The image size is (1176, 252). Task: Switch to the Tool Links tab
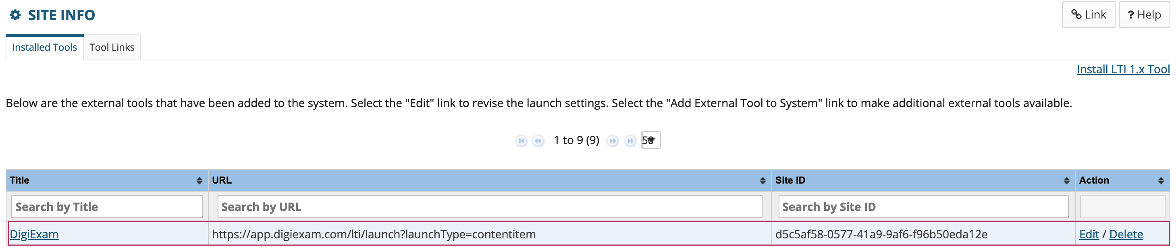[x=112, y=48]
